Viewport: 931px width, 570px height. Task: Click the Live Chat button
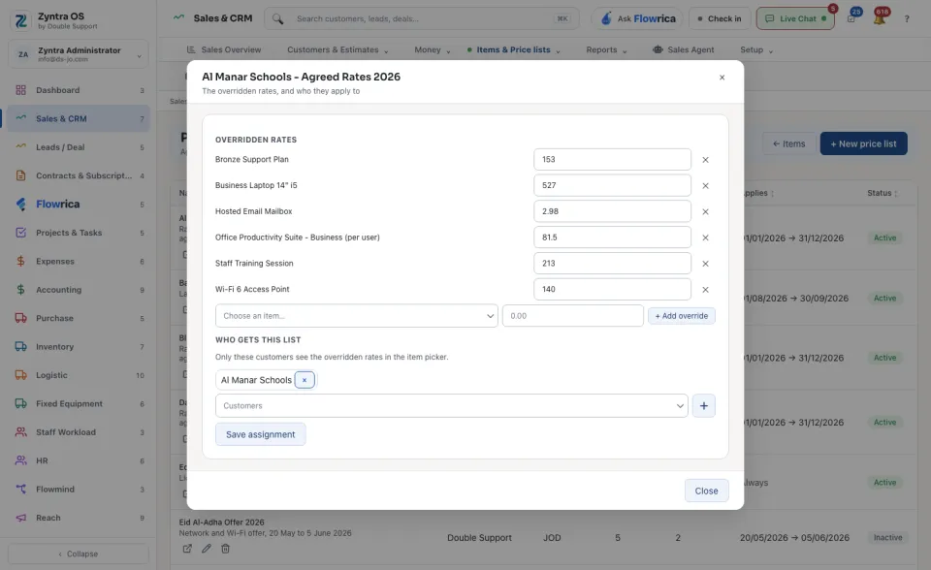pos(795,18)
